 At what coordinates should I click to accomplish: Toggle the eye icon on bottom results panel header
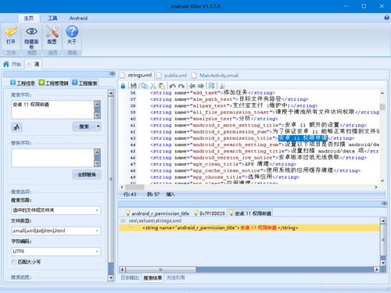click(x=385, y=203)
